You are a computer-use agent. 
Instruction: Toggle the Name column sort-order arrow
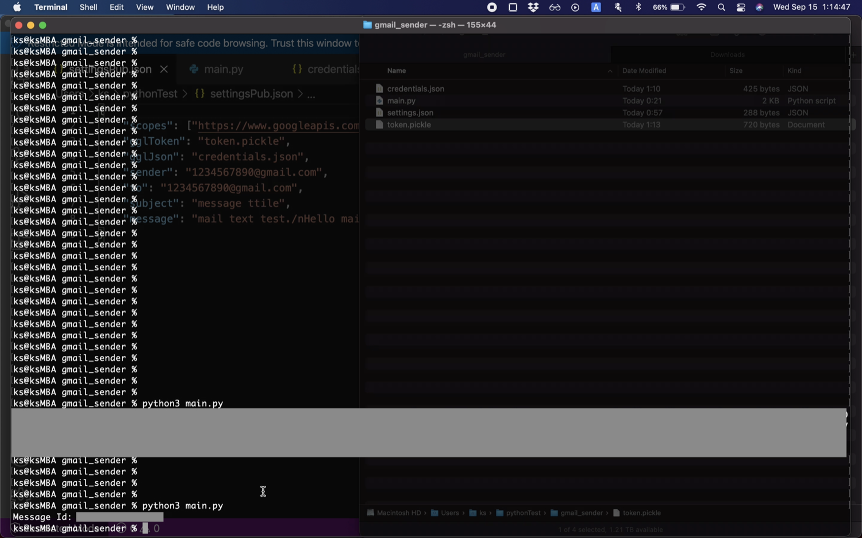(x=610, y=71)
